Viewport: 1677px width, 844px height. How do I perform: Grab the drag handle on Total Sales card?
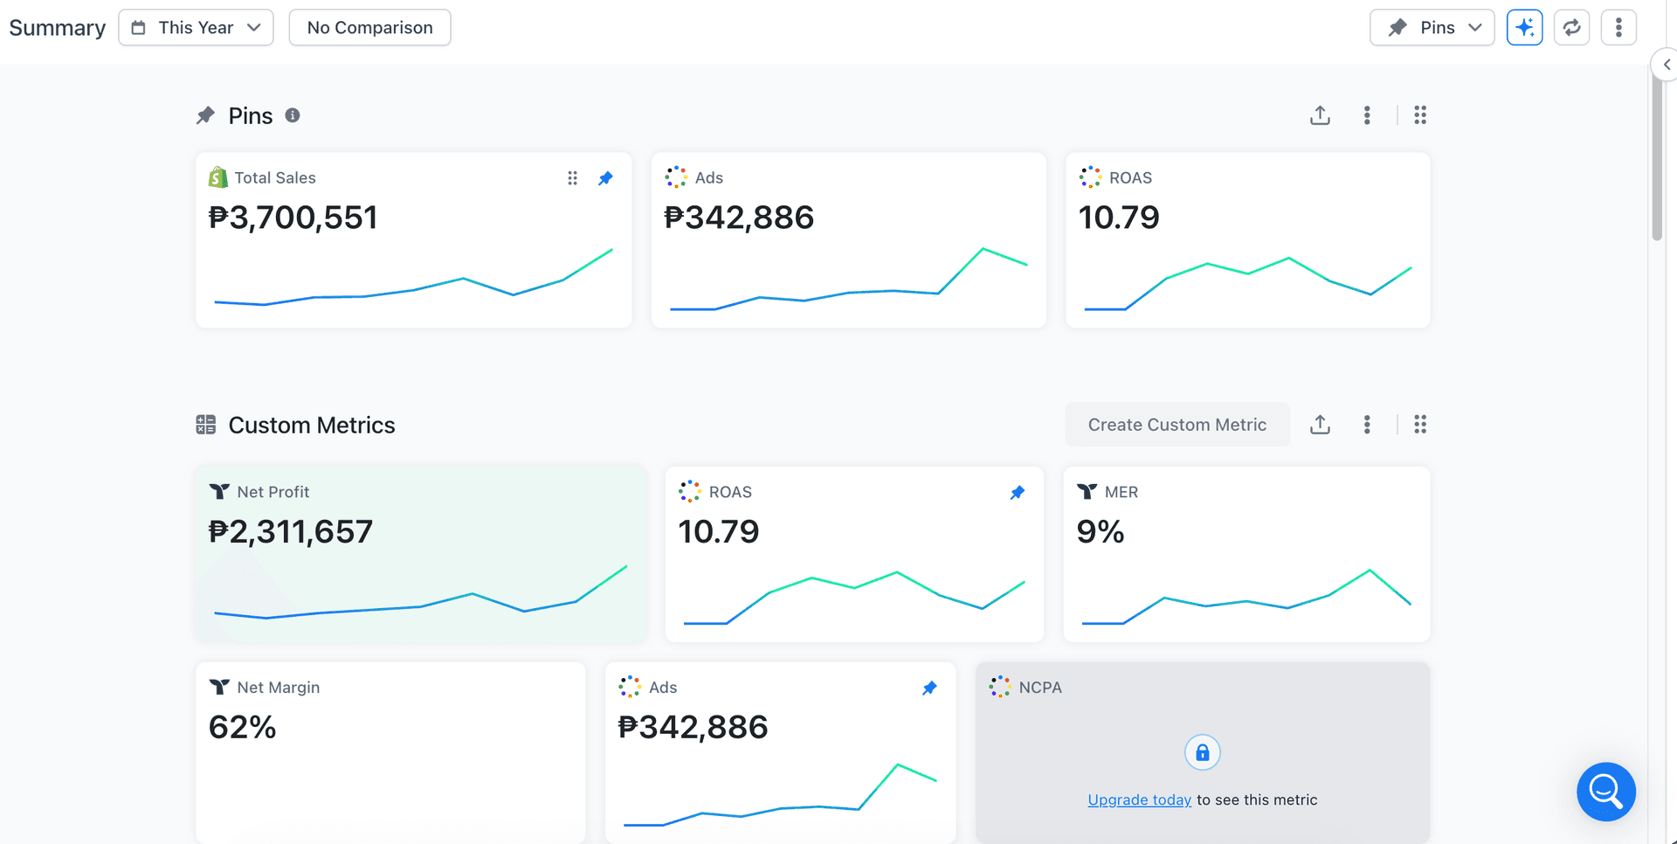tap(573, 177)
